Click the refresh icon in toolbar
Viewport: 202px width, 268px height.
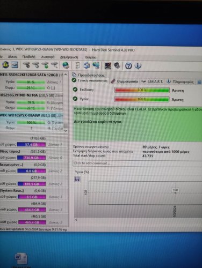[x=87, y=65]
